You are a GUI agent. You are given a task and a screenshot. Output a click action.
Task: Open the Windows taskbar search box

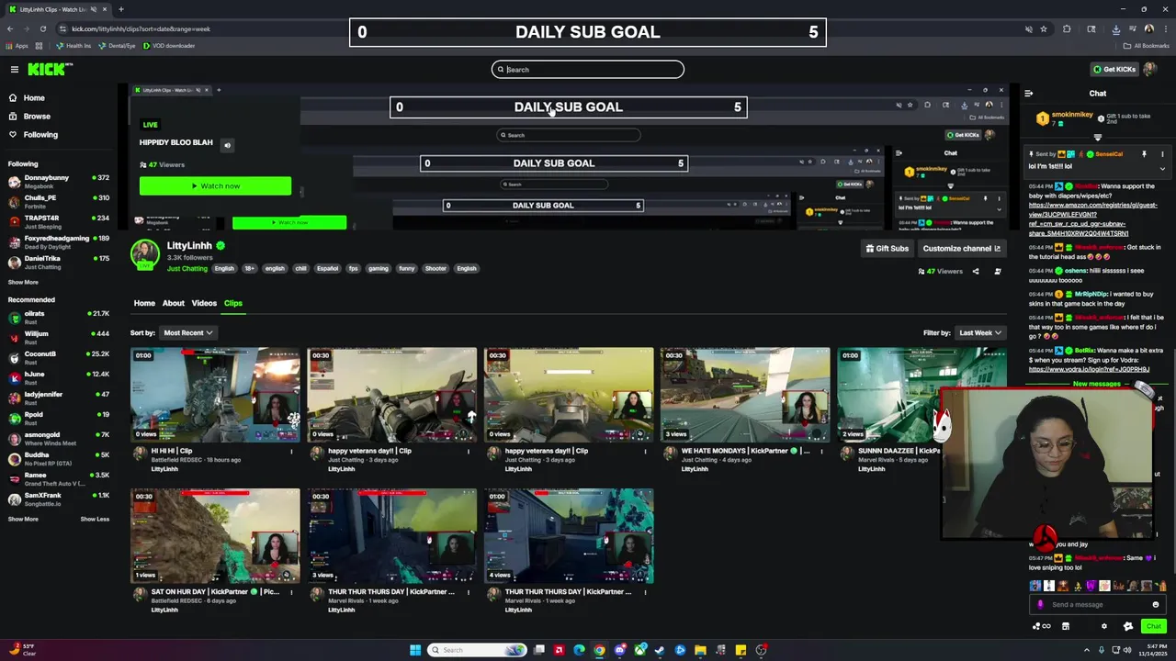pos(478,650)
